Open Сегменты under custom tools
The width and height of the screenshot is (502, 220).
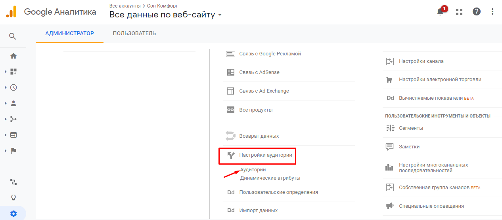pos(411,128)
